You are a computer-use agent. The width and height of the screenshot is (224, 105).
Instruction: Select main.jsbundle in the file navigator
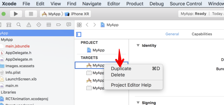18,46
